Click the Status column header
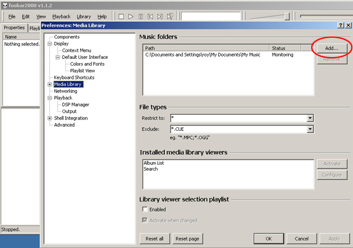This screenshot has height=248, width=353. 285,48
